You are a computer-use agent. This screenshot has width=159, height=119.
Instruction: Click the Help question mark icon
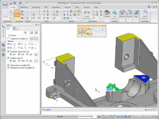[149, 7]
